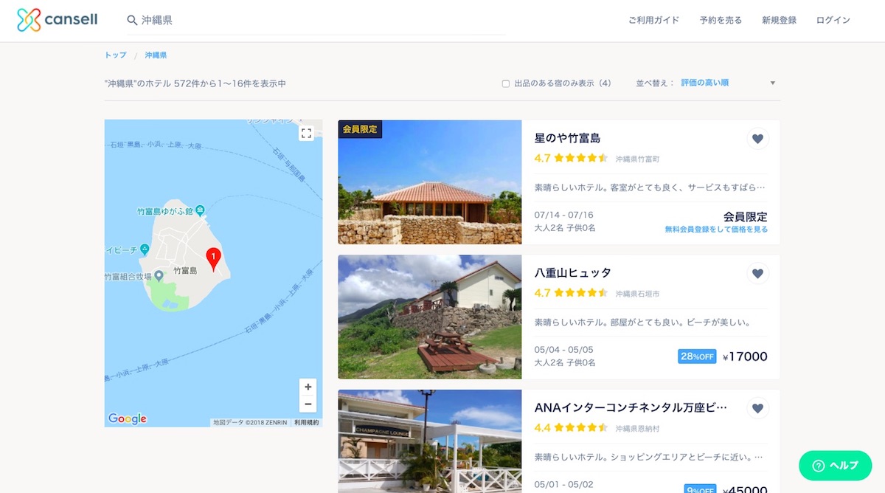Image resolution: width=885 pixels, height=493 pixels.
Task: Open the ヘルプ help button
Action: pos(836,466)
